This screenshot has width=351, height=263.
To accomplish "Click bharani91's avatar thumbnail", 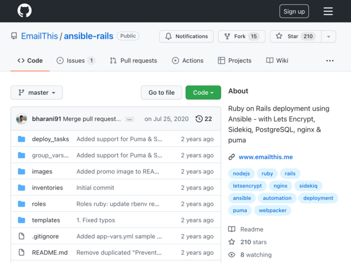I will (x=22, y=119).
